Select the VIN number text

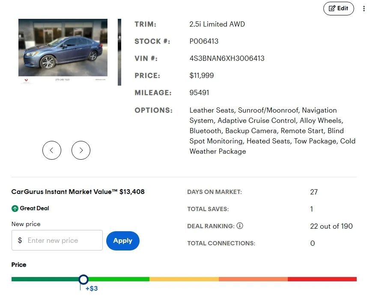227,58
